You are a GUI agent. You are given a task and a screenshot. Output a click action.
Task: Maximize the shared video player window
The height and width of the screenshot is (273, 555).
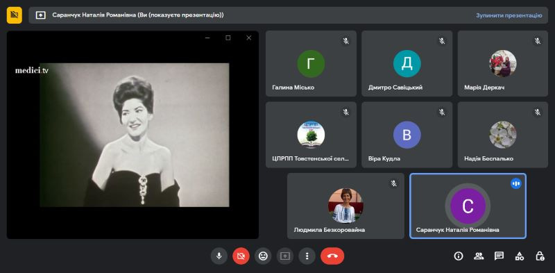click(x=228, y=38)
